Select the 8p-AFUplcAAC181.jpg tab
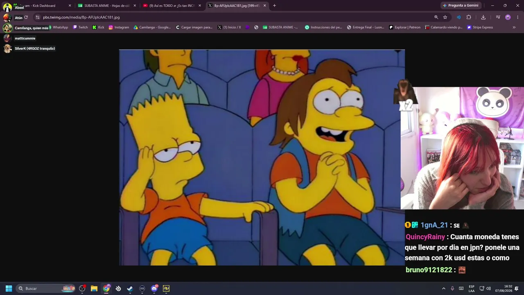 tap(237, 6)
